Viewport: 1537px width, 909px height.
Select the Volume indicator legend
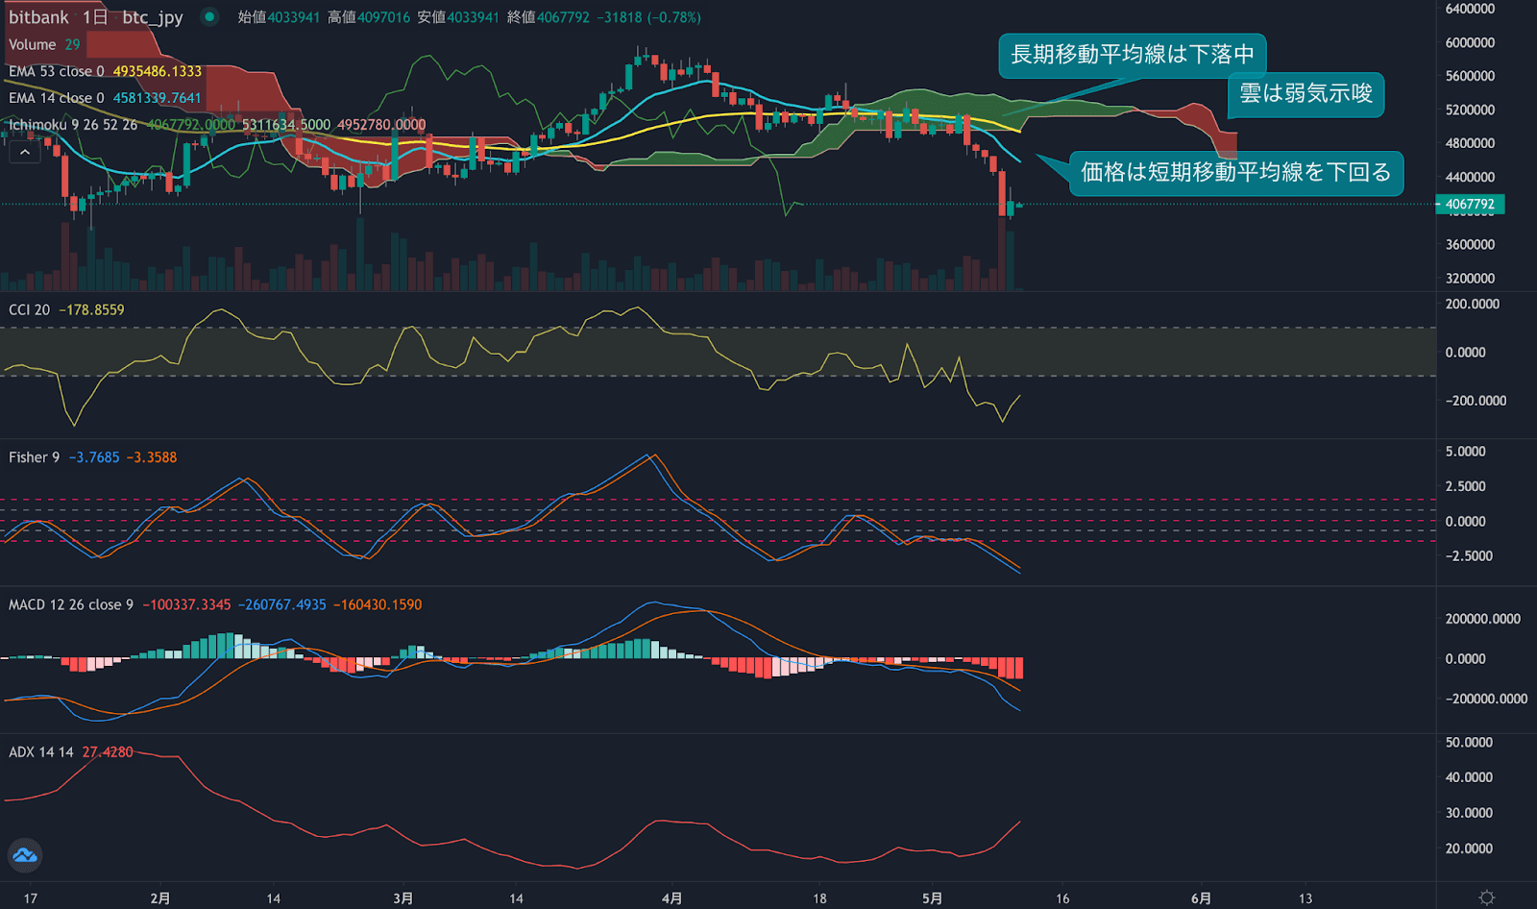coord(32,44)
